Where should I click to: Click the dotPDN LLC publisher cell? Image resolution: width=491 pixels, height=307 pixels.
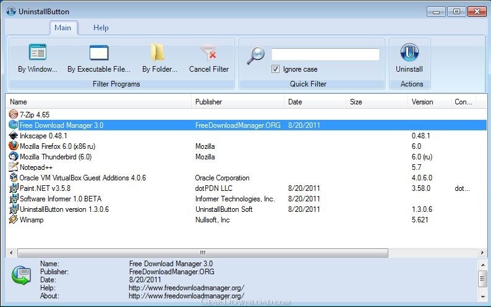tap(214, 188)
